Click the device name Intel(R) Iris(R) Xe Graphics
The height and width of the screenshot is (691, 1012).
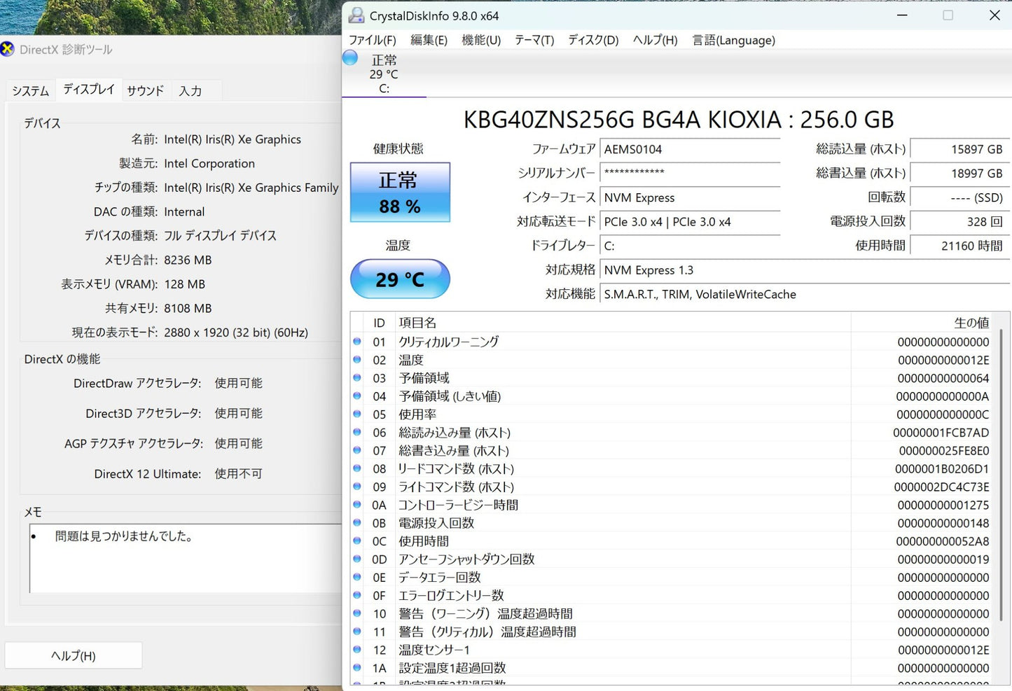(x=233, y=139)
